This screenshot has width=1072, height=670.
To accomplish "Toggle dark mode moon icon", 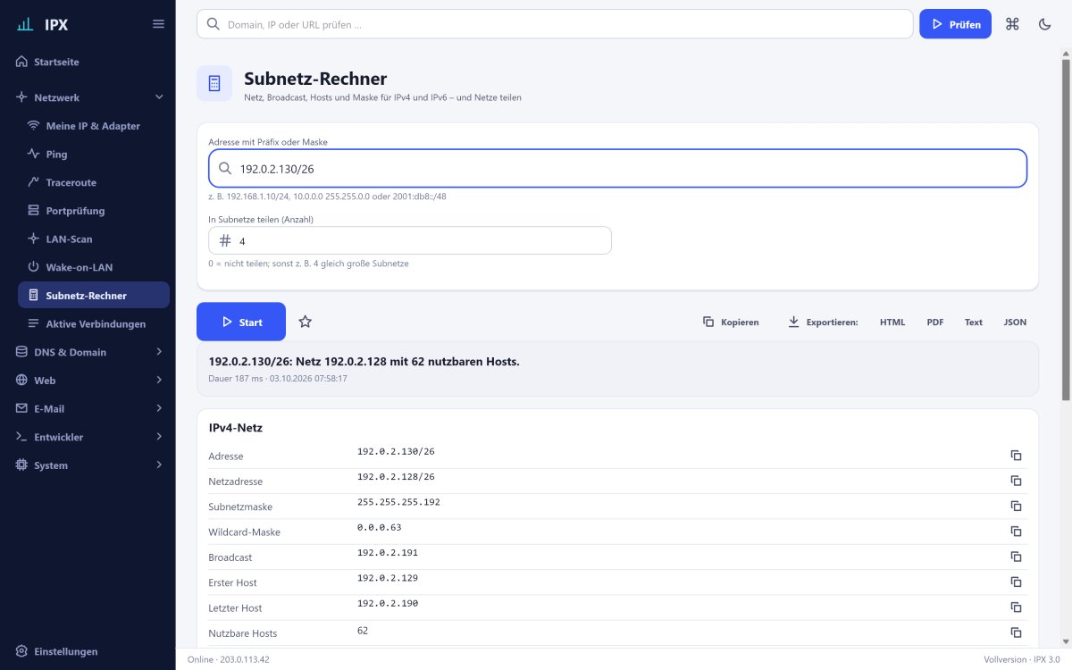I will coord(1045,24).
